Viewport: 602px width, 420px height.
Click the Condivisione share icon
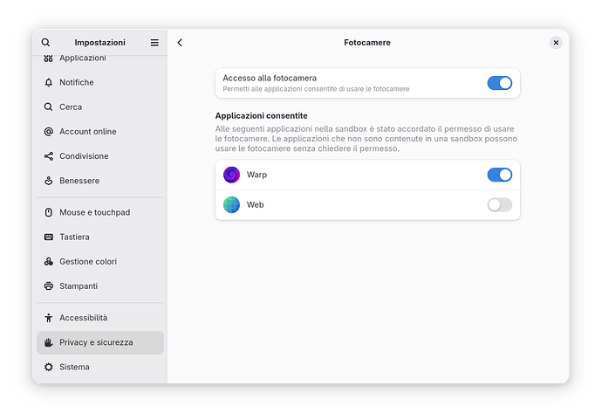(49, 156)
